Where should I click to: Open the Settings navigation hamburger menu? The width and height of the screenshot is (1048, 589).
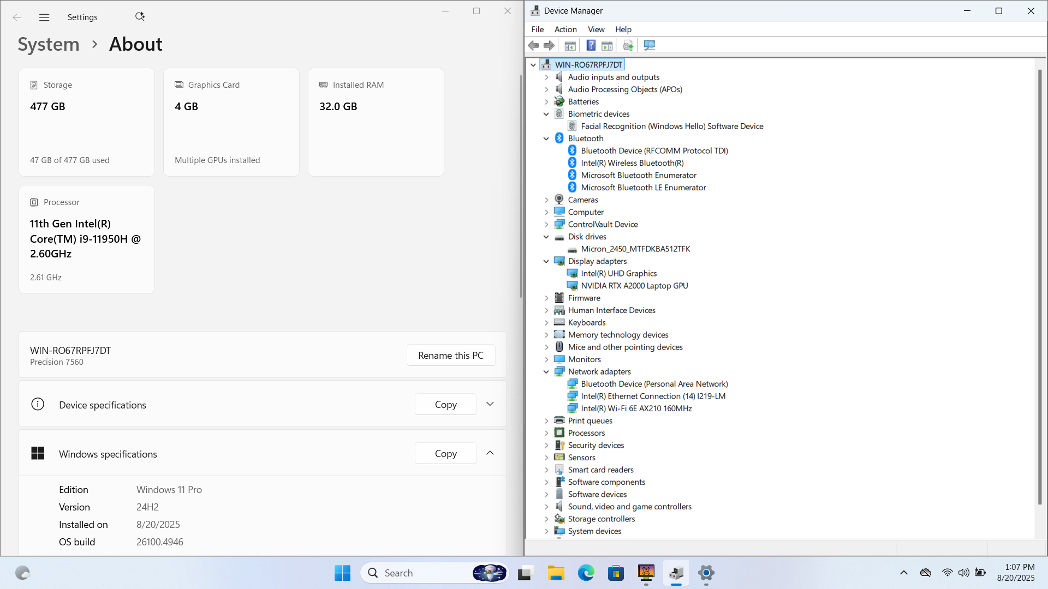point(44,17)
